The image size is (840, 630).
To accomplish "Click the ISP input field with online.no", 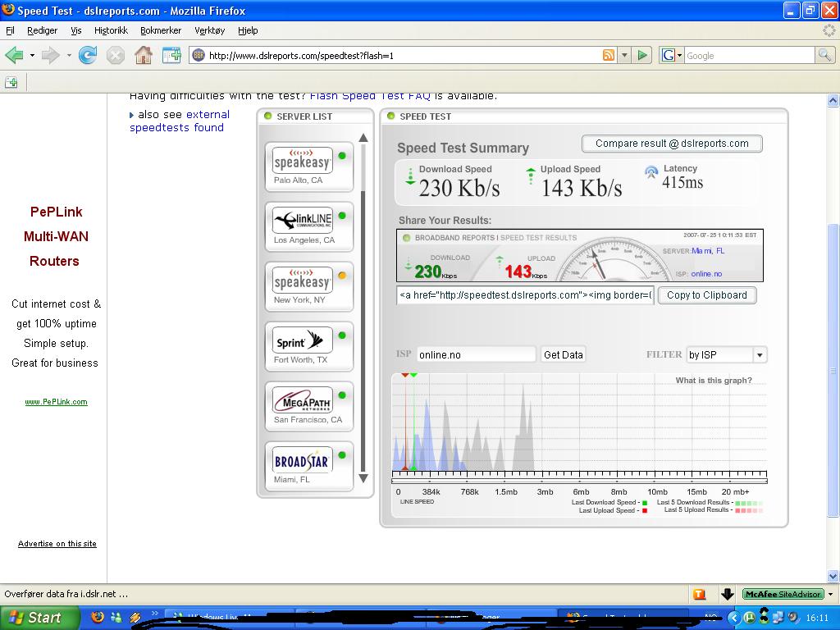I will pyautogui.click(x=476, y=354).
